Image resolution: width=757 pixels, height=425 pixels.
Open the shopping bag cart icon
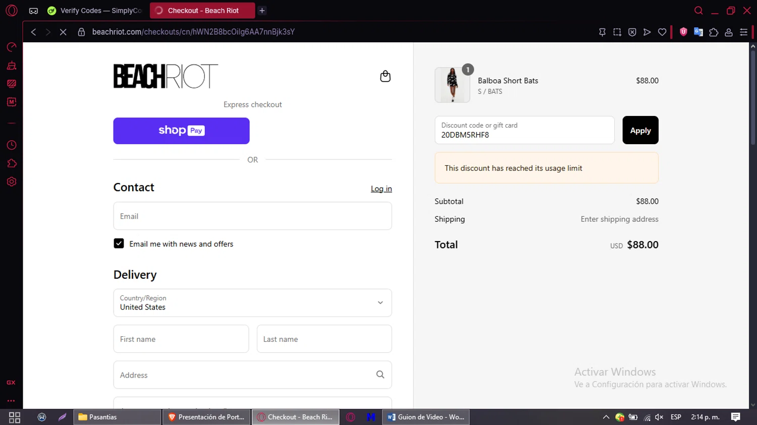pyautogui.click(x=385, y=76)
